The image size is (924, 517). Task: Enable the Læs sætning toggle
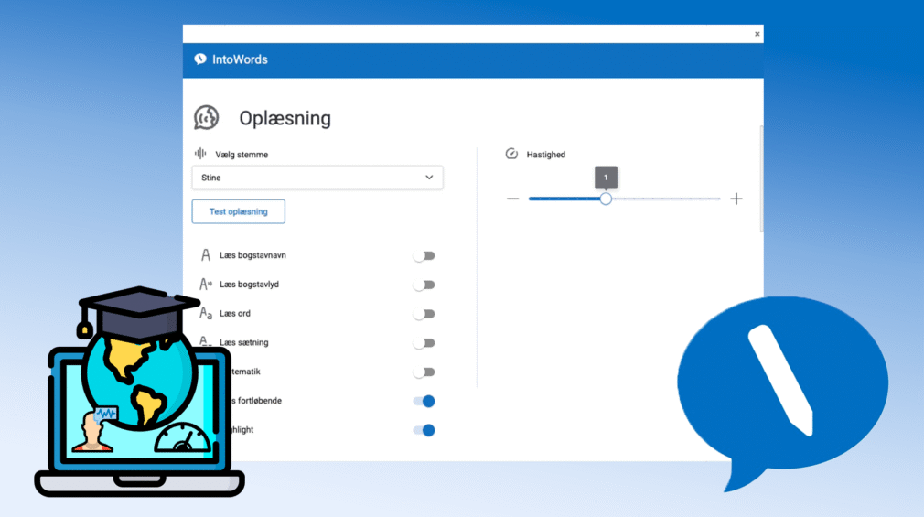tap(424, 343)
